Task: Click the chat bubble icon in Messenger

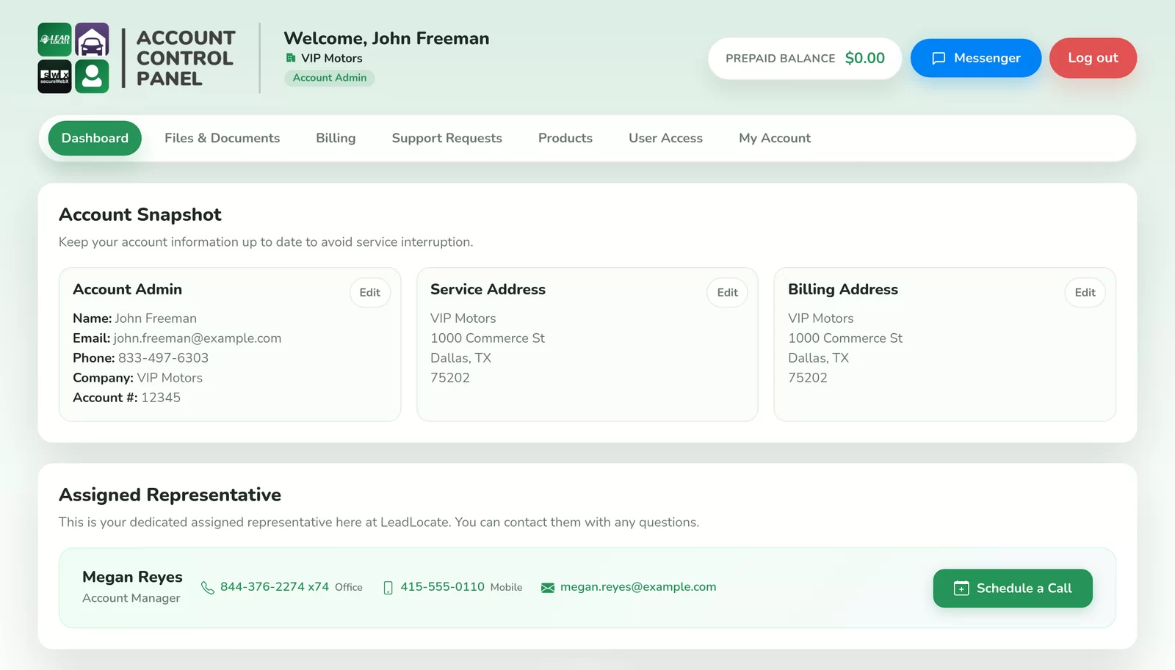Action: (x=939, y=58)
